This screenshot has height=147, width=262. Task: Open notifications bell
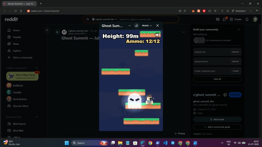tap(247, 19)
